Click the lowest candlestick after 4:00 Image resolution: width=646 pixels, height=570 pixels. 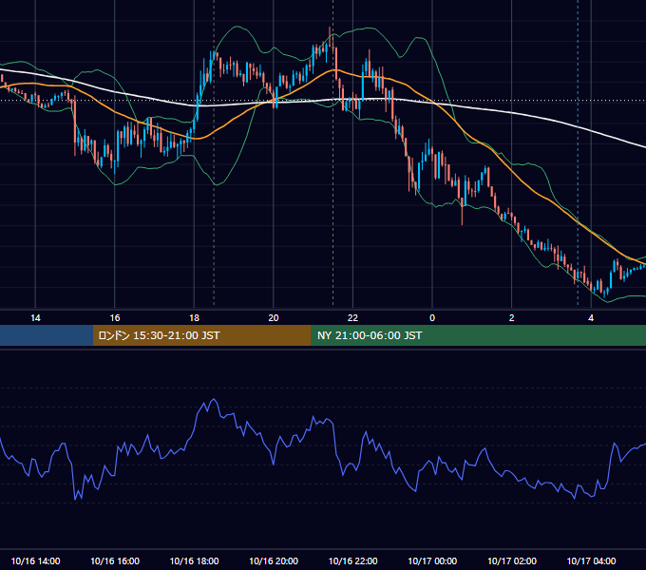(x=605, y=293)
